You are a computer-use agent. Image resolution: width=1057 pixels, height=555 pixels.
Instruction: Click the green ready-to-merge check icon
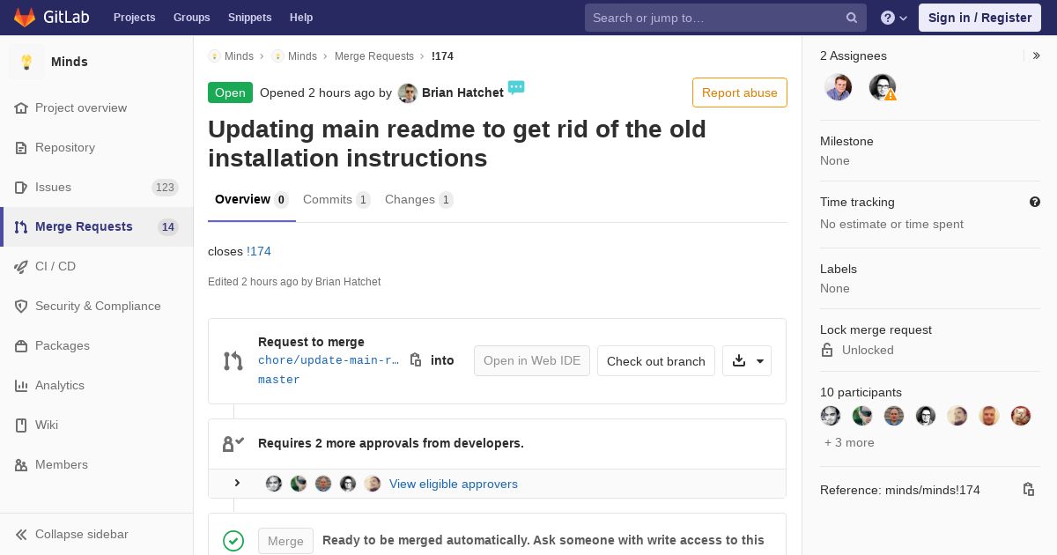click(233, 541)
